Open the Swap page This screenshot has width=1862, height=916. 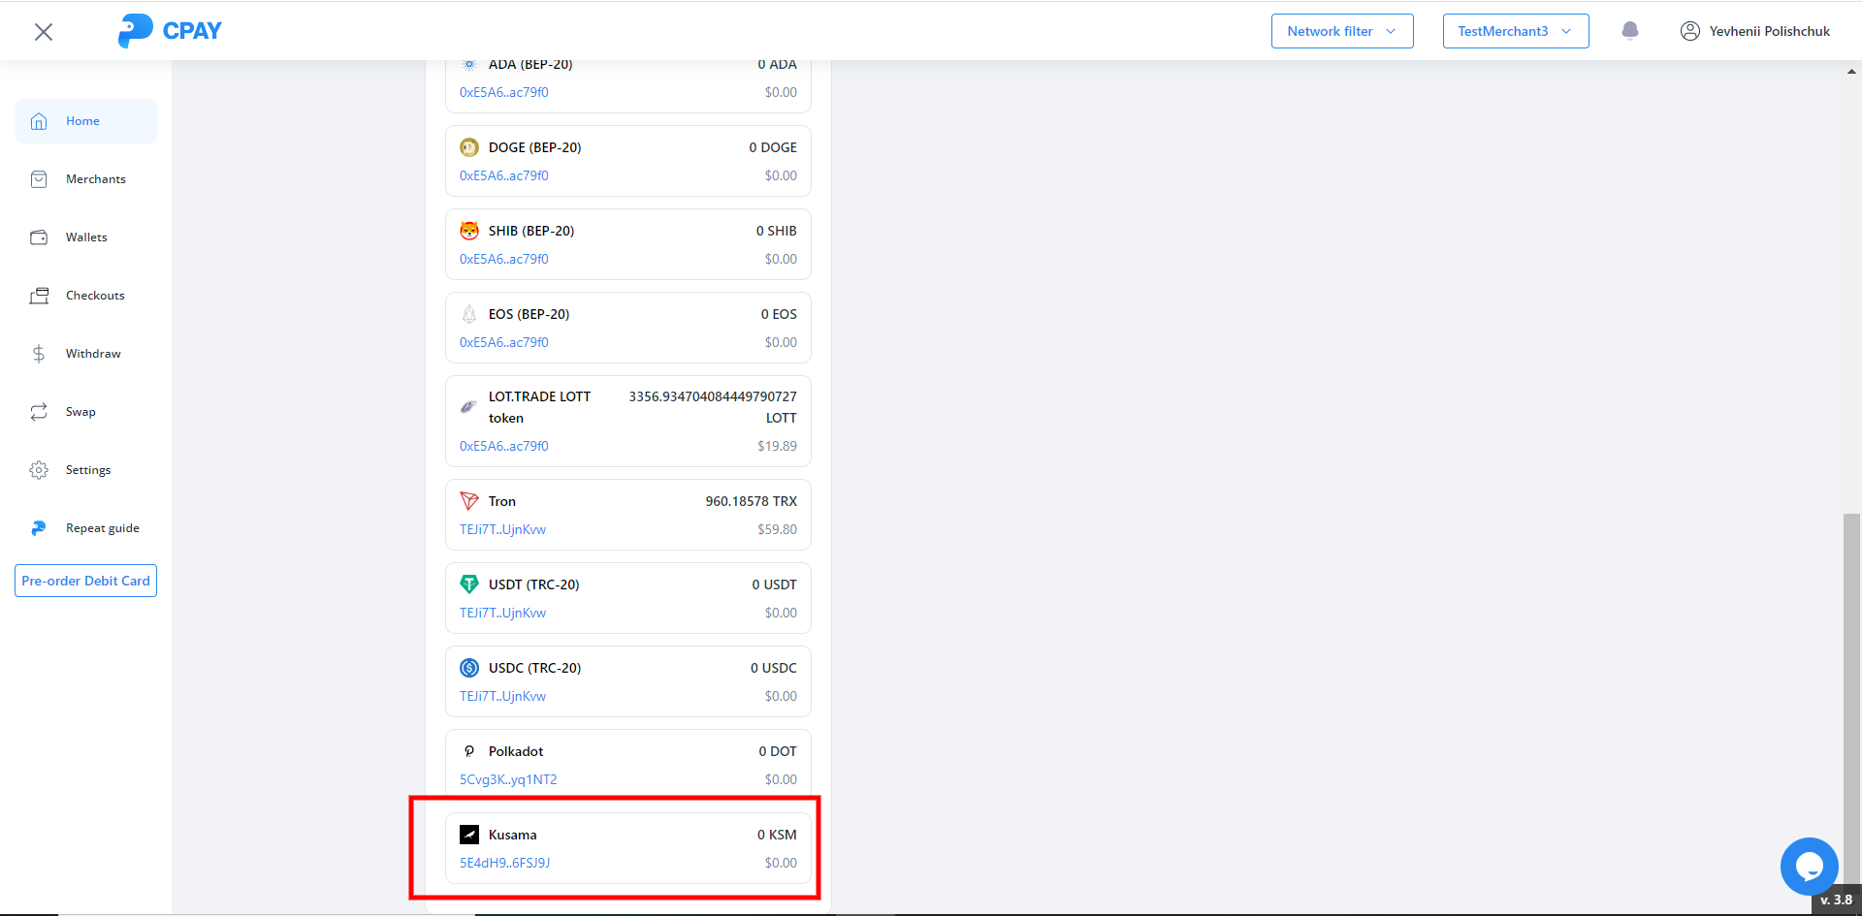[80, 412]
